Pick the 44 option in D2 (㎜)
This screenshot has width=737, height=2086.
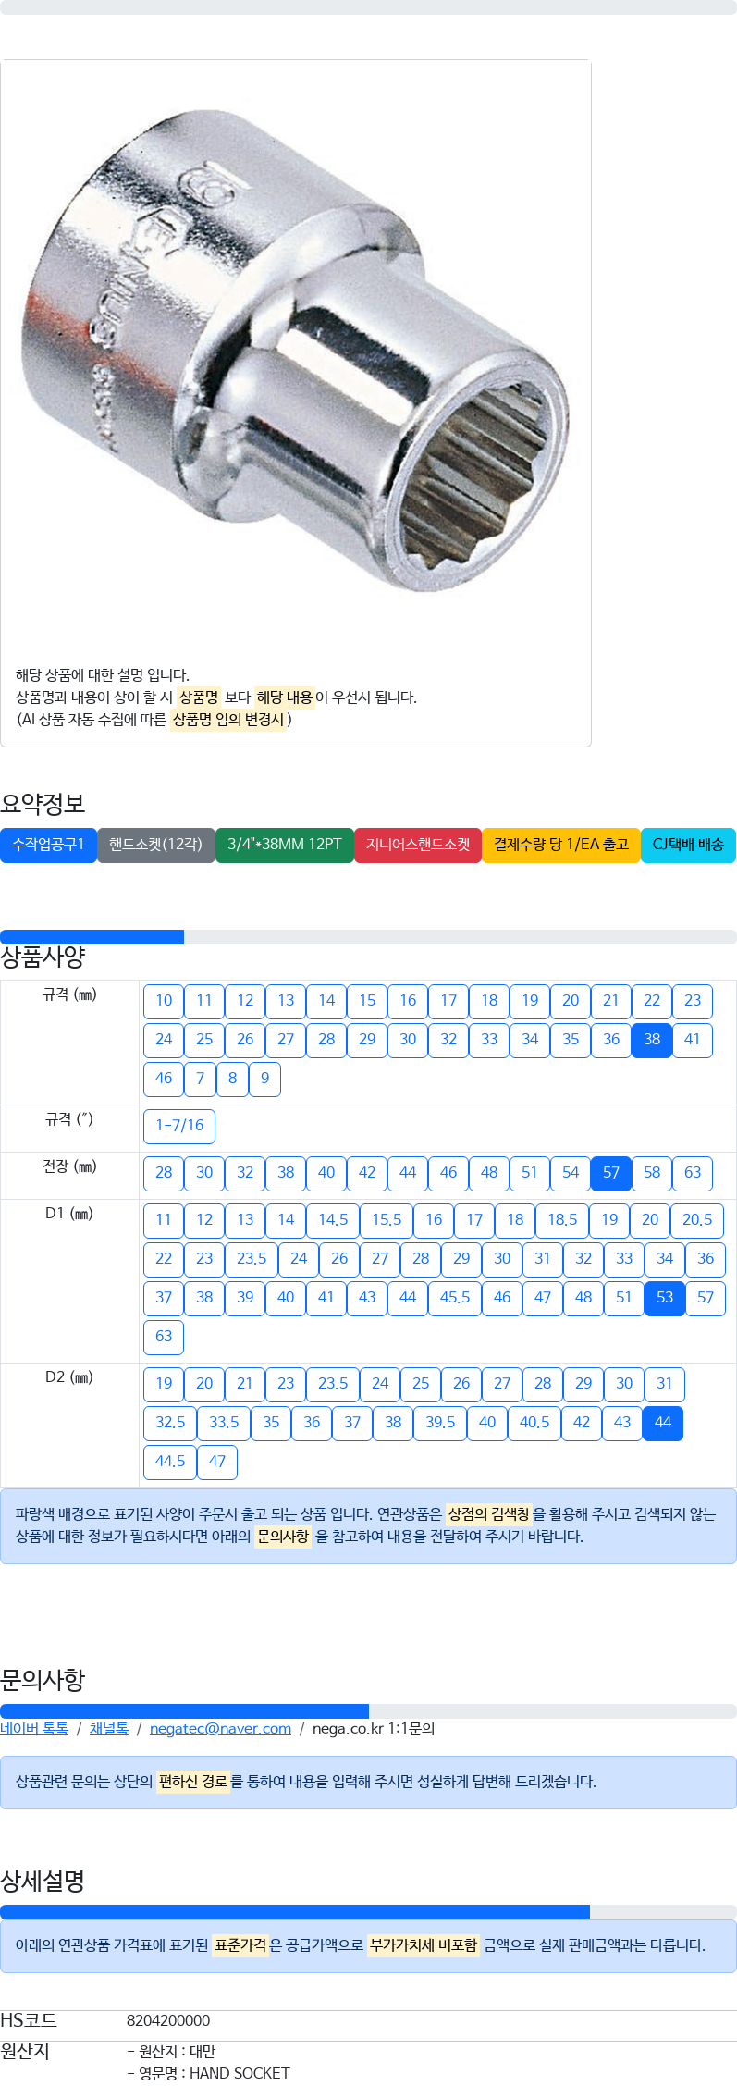(x=663, y=1423)
